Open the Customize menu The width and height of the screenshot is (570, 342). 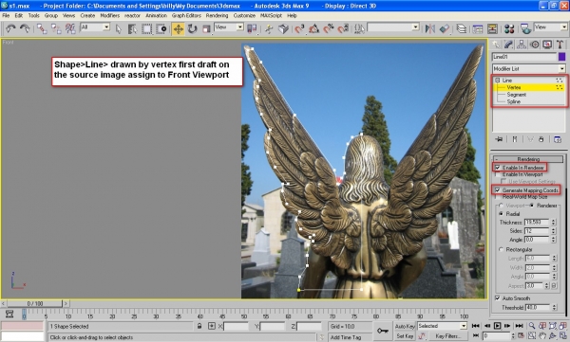coord(244,15)
